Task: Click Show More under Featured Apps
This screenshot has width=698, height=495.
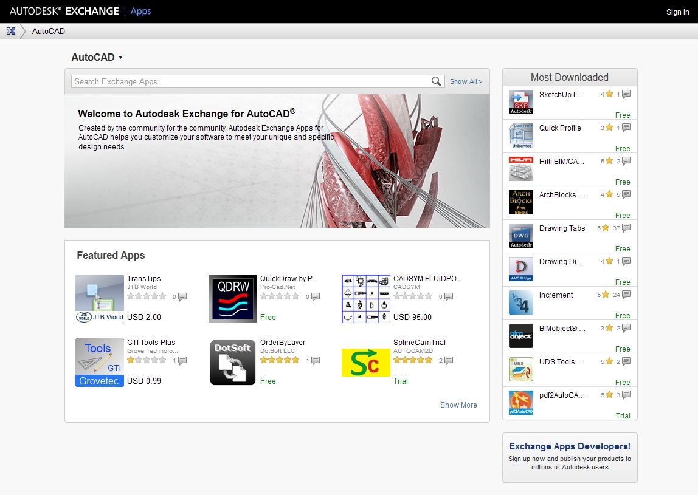Action: click(x=458, y=405)
